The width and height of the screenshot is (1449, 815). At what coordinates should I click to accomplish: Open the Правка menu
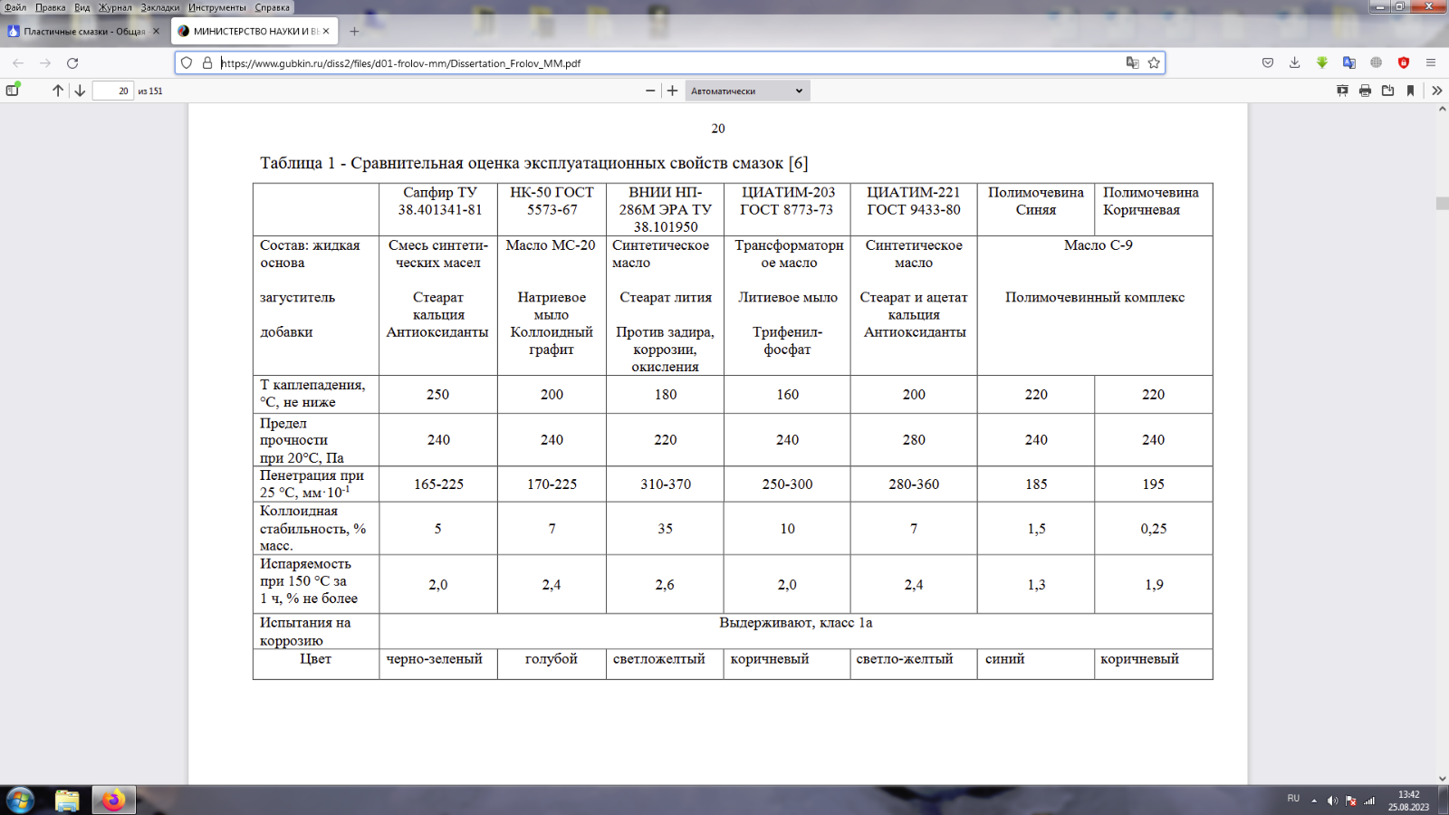pos(50,7)
